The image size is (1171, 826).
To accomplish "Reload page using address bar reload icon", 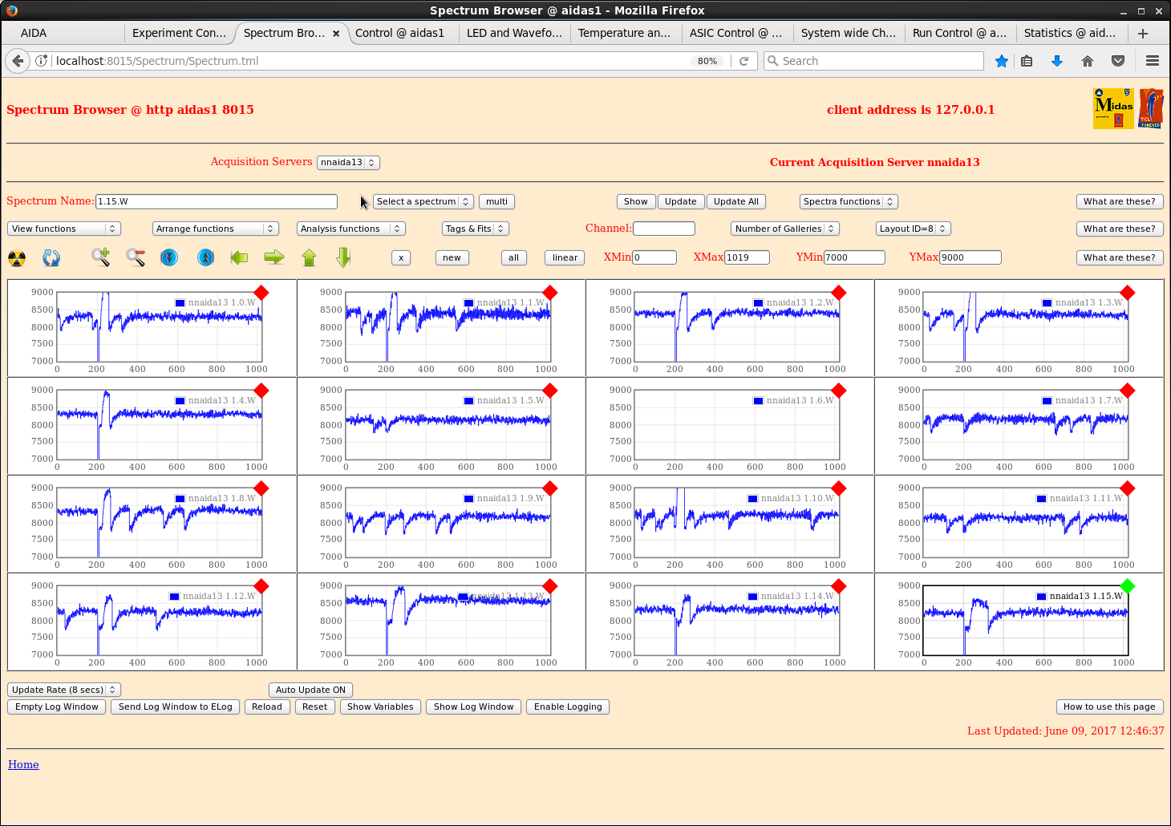I will [x=744, y=61].
